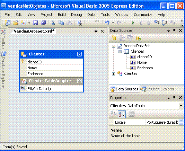The width and height of the screenshot is (185, 151).
Task: Open the View menu
Action: (x=31, y=15)
